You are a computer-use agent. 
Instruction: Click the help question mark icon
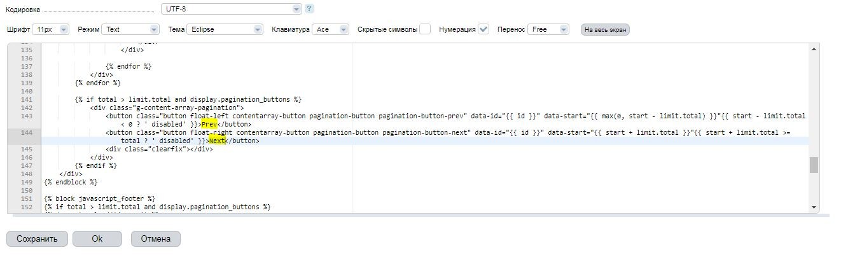pyautogui.click(x=310, y=9)
